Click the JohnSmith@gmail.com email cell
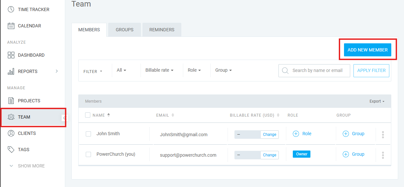The width and height of the screenshot is (404, 187). (x=184, y=135)
